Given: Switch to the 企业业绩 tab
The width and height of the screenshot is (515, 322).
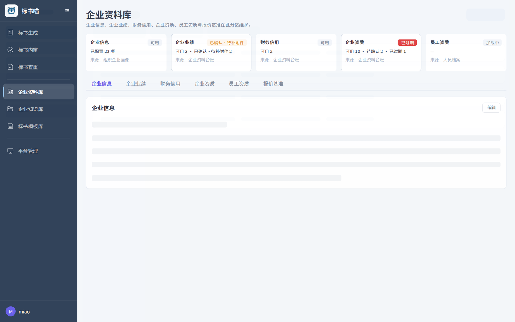Looking at the screenshot, I should click(x=136, y=84).
